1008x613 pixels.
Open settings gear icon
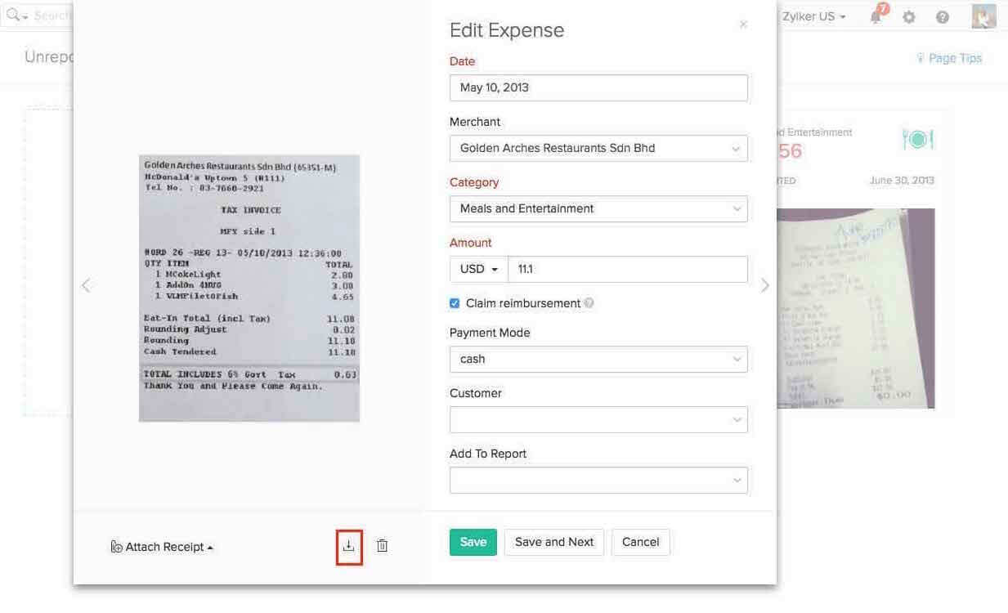909,16
